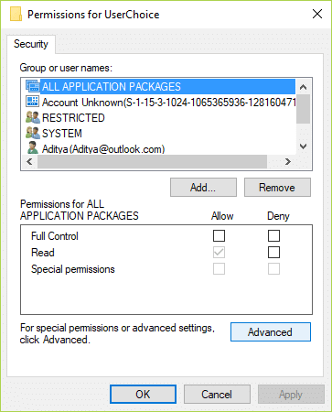
Task: Check Deny for Read permission
Action: pos(273,253)
